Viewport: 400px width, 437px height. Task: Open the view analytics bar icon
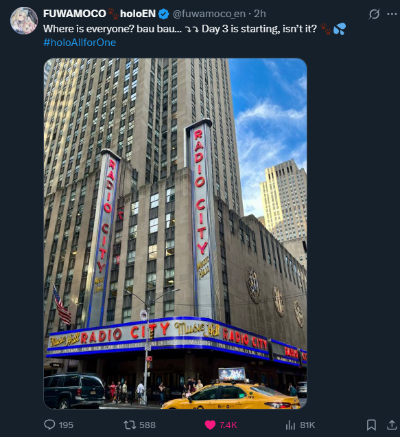tap(290, 425)
